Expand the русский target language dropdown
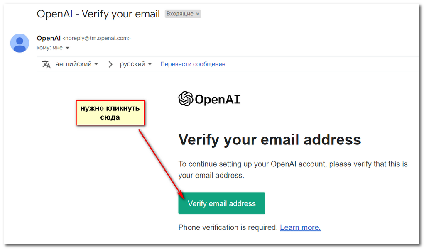The image size is (424, 249). click(136, 64)
